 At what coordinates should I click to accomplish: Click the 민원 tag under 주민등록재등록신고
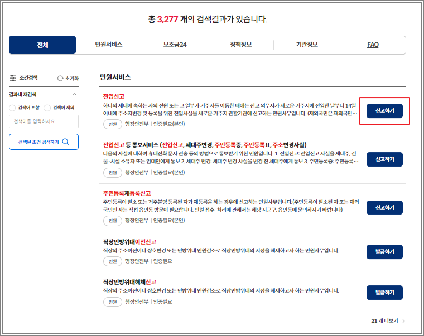(x=113, y=221)
